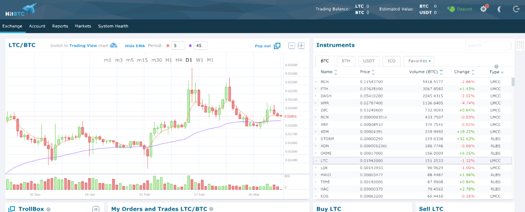Open the Exchange menu item
Image resolution: width=525 pixels, height=212 pixels.
[x=12, y=26]
